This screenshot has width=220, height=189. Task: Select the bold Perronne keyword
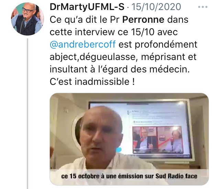click(x=143, y=20)
